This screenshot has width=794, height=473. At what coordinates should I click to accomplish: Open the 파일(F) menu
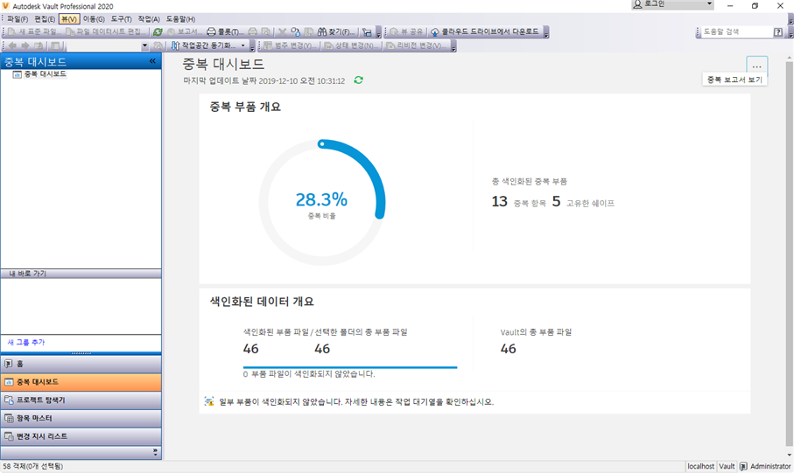tap(18, 19)
